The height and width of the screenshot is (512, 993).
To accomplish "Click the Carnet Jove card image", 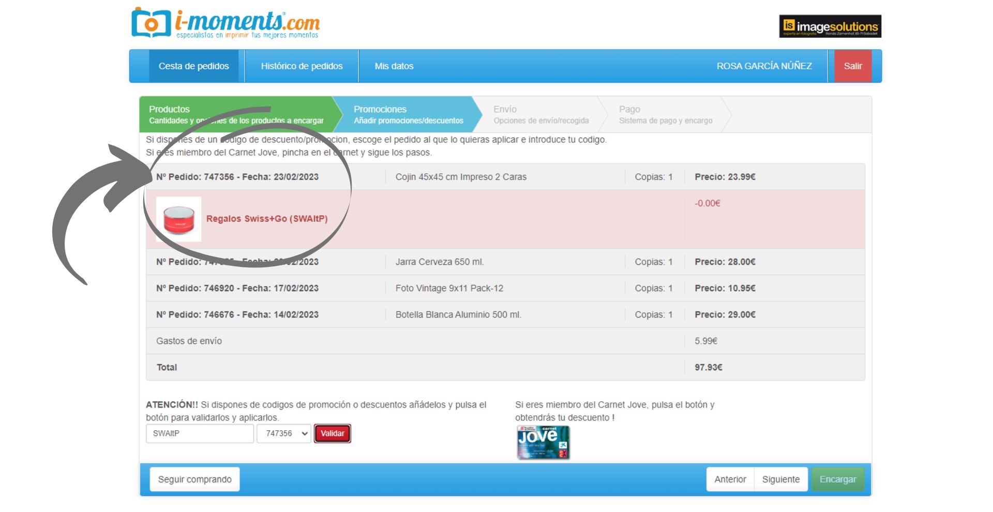I will (543, 442).
